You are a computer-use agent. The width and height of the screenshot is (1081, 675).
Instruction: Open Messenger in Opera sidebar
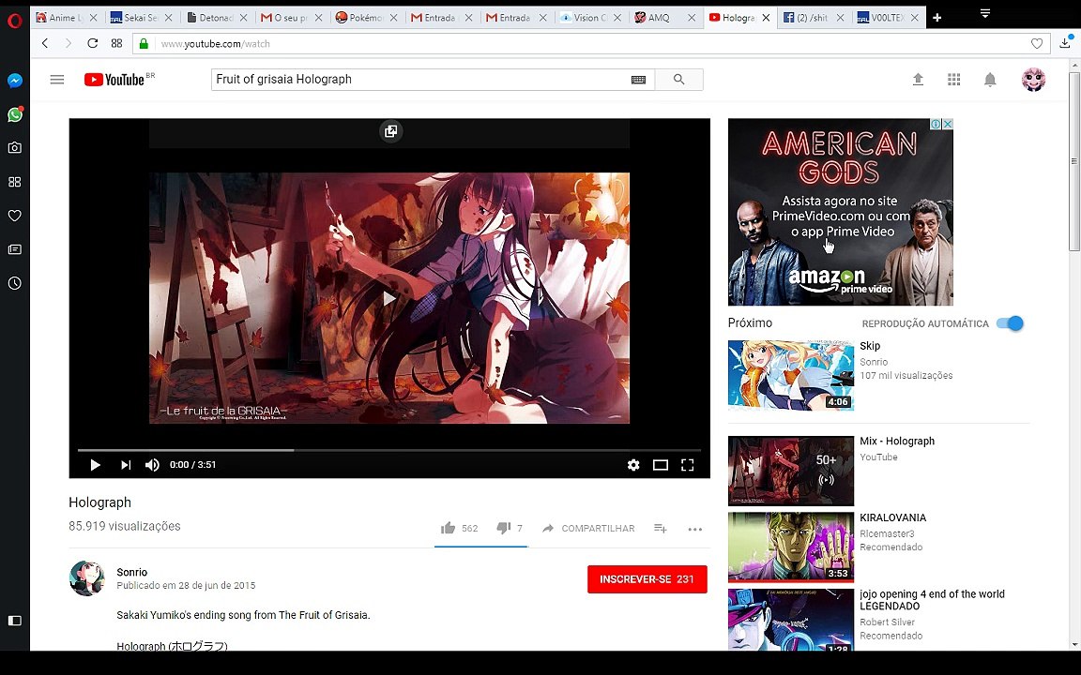[x=14, y=81]
